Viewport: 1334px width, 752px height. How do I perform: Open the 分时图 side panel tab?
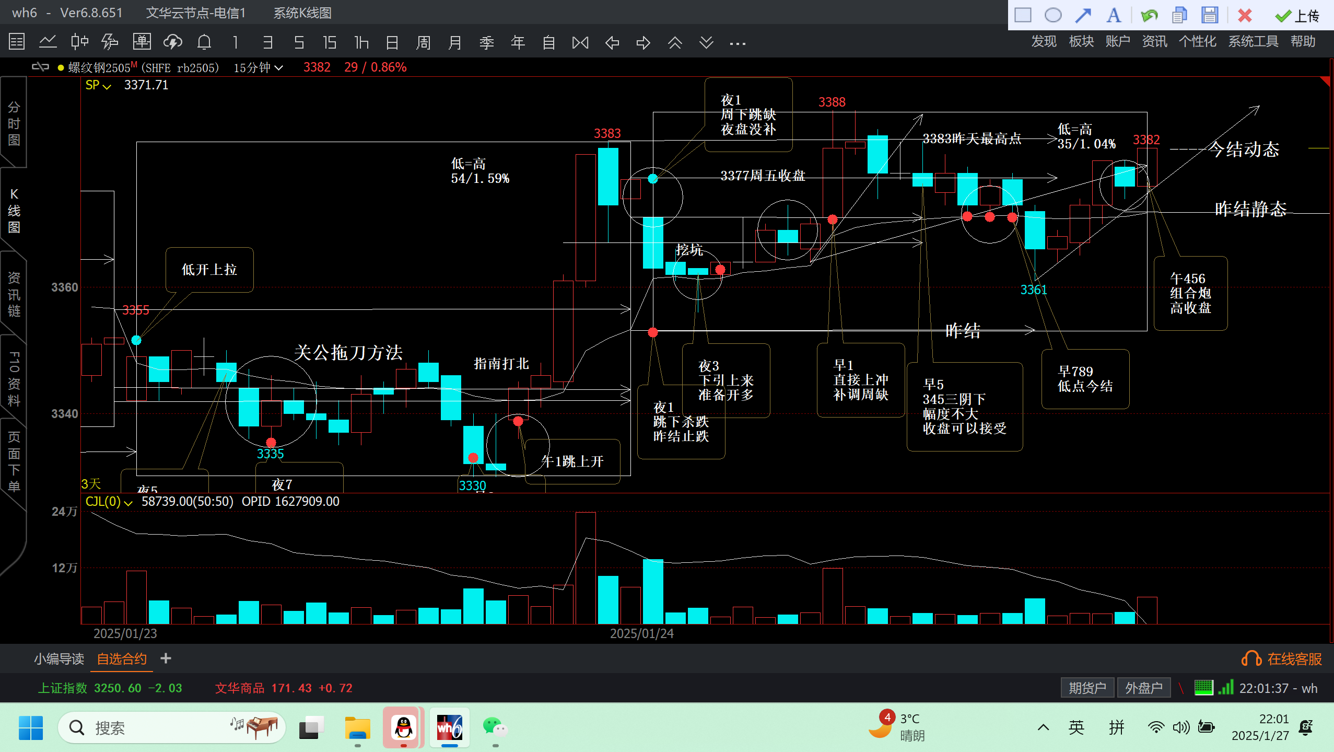(x=14, y=124)
